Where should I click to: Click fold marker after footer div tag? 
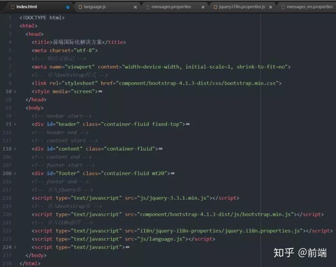(173, 174)
